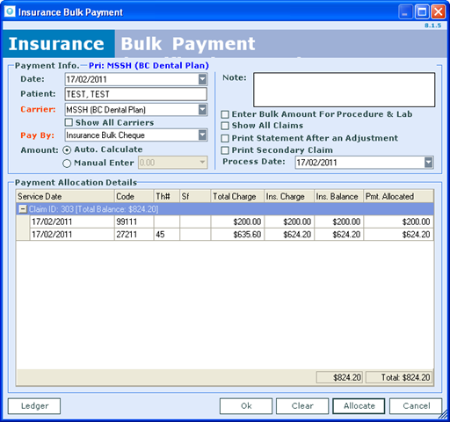450x422 pixels.
Task: Click the Cancel button
Action: click(x=416, y=406)
